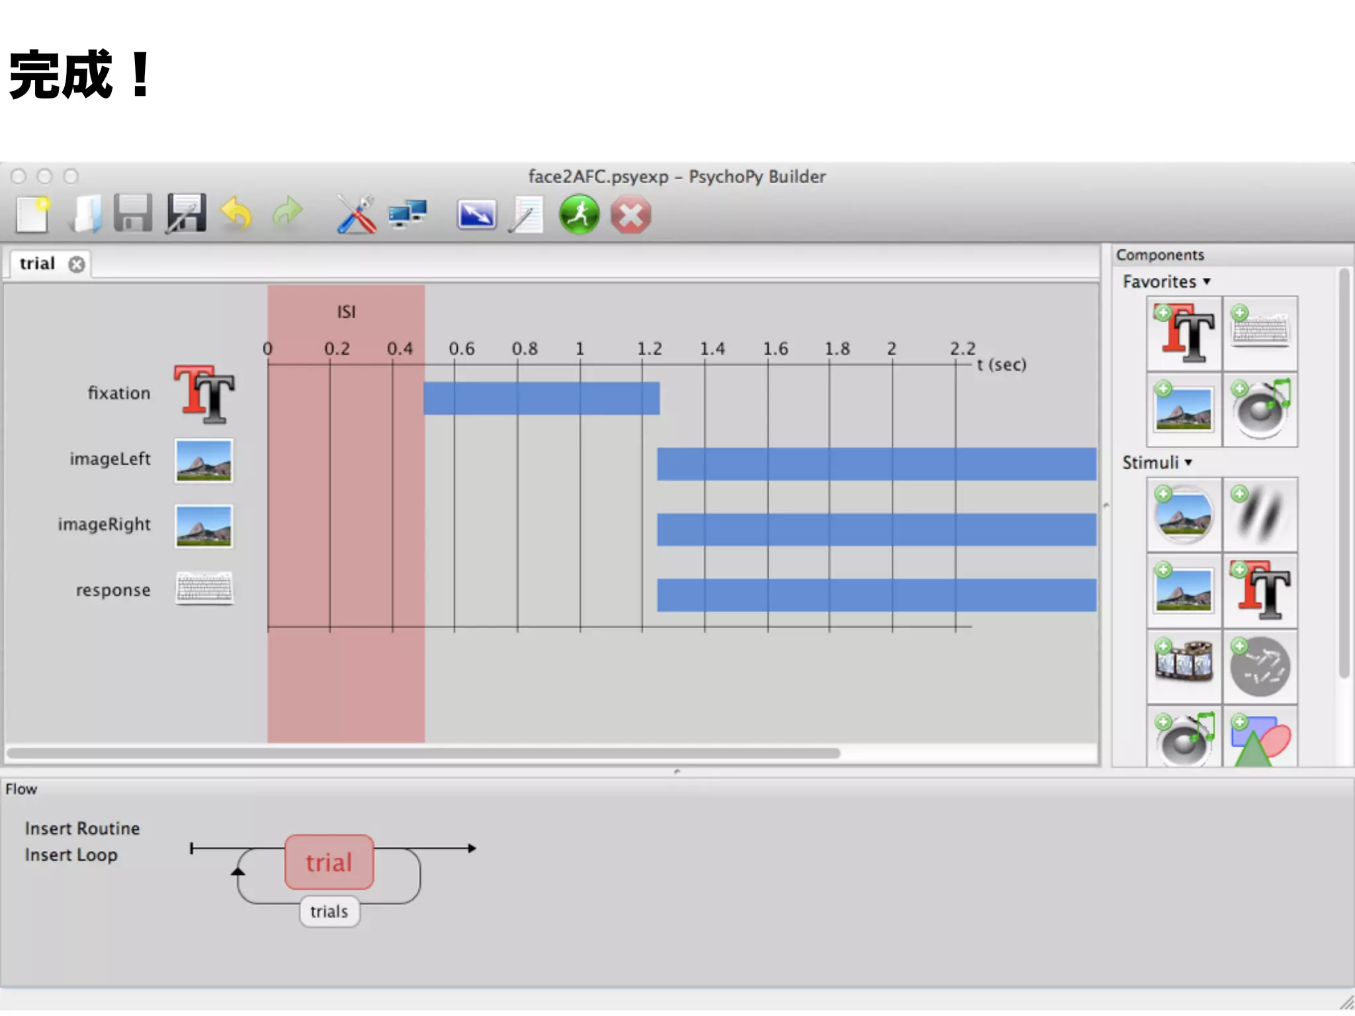Collapse the Stimuli section
Screen dimensions: 1355x1016
point(1157,462)
